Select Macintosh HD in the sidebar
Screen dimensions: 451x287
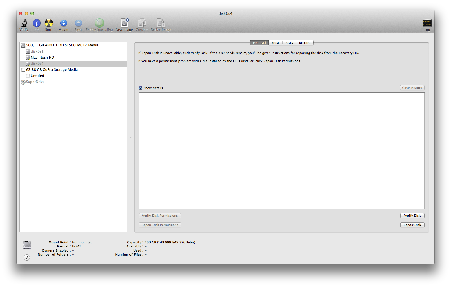(73, 58)
